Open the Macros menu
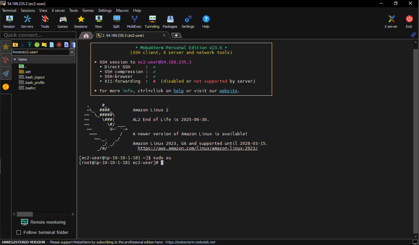 click(122, 11)
